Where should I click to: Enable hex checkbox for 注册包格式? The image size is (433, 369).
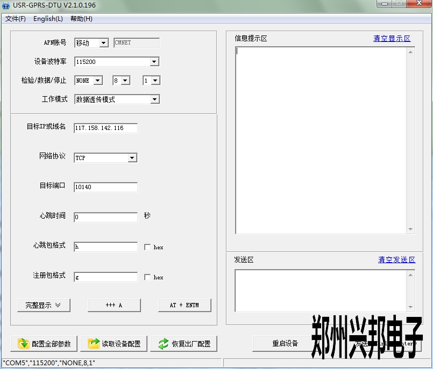point(147,278)
